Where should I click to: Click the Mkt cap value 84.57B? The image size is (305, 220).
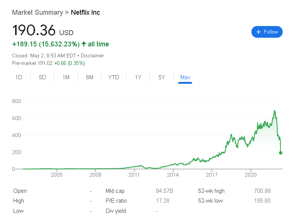(x=165, y=191)
